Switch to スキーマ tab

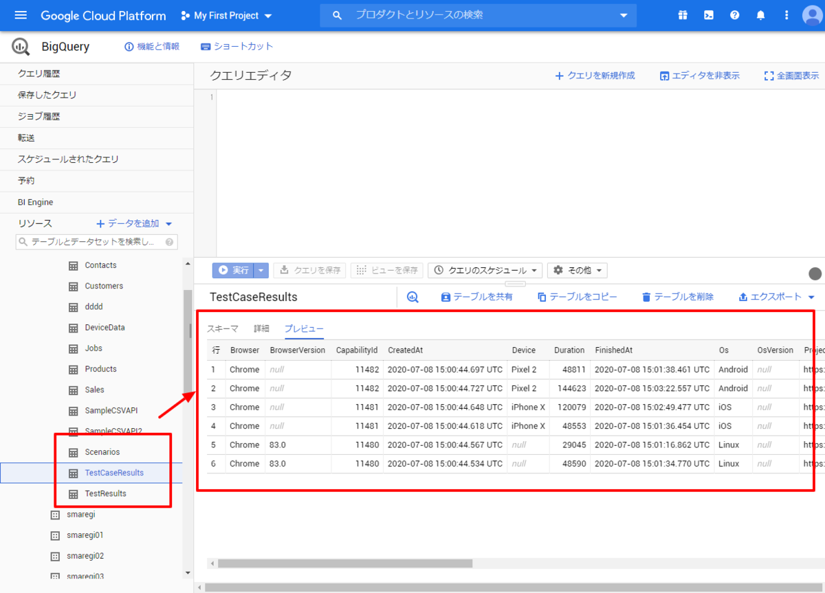223,328
